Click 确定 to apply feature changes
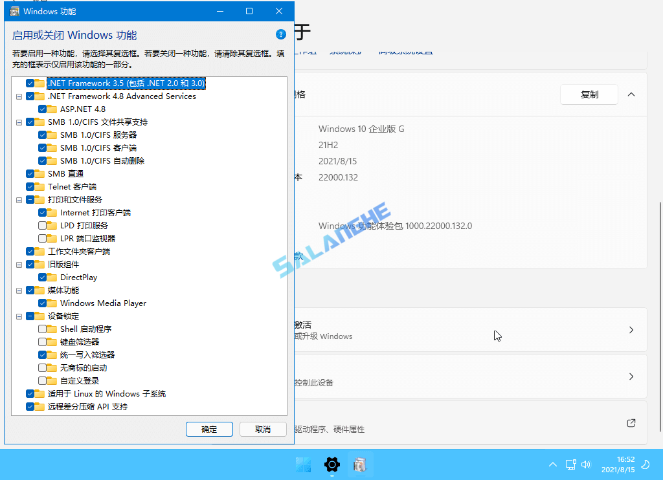The width and height of the screenshot is (663, 480). [209, 430]
